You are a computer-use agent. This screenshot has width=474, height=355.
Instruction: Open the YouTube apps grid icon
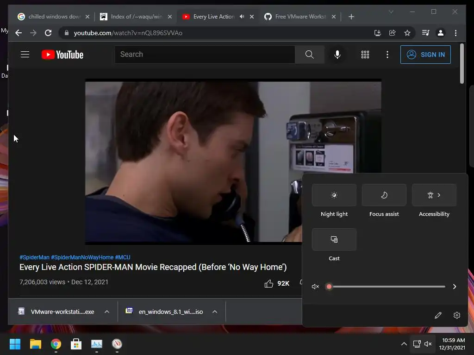(365, 55)
